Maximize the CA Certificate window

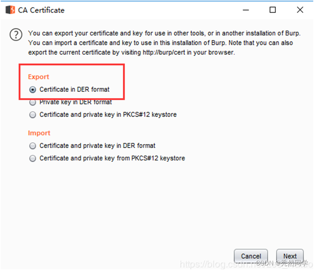tap(272, 10)
